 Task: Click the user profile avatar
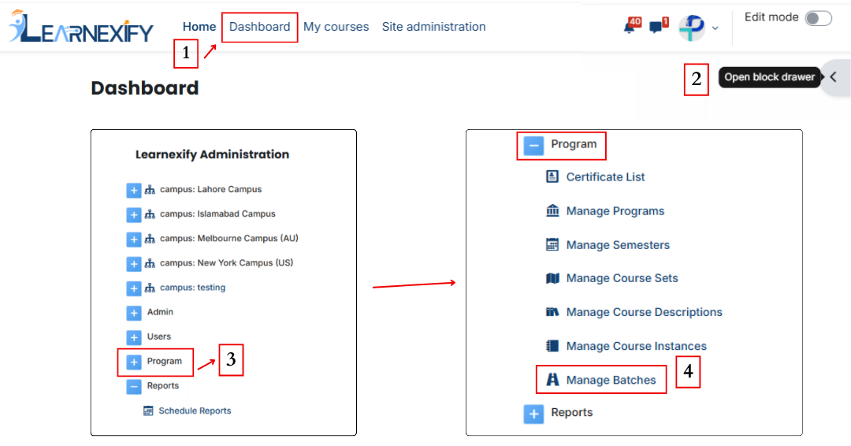tap(692, 27)
